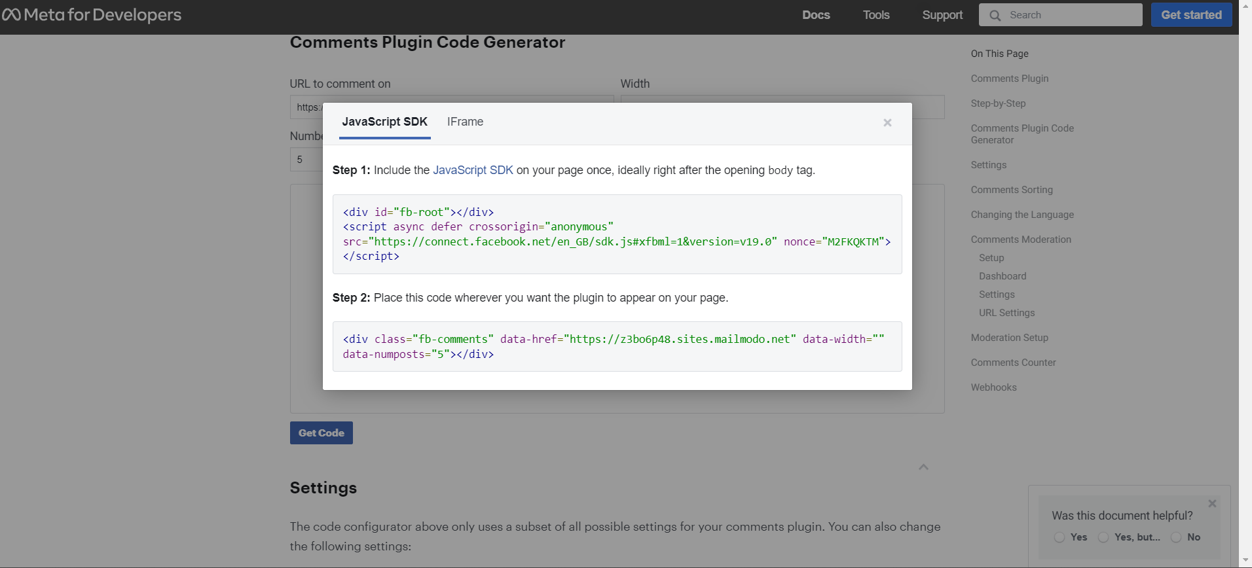Collapse section using the up chevron
Viewport: 1252px width, 568px height.
[923, 467]
